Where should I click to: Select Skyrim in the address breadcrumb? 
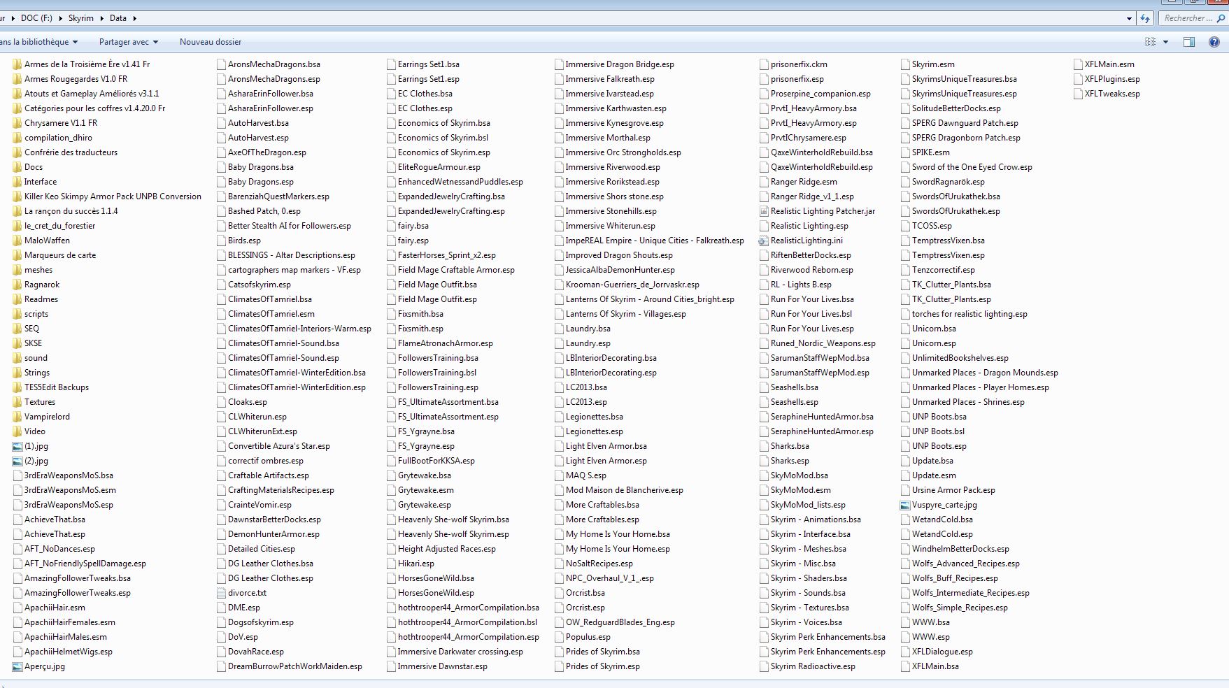[81, 18]
